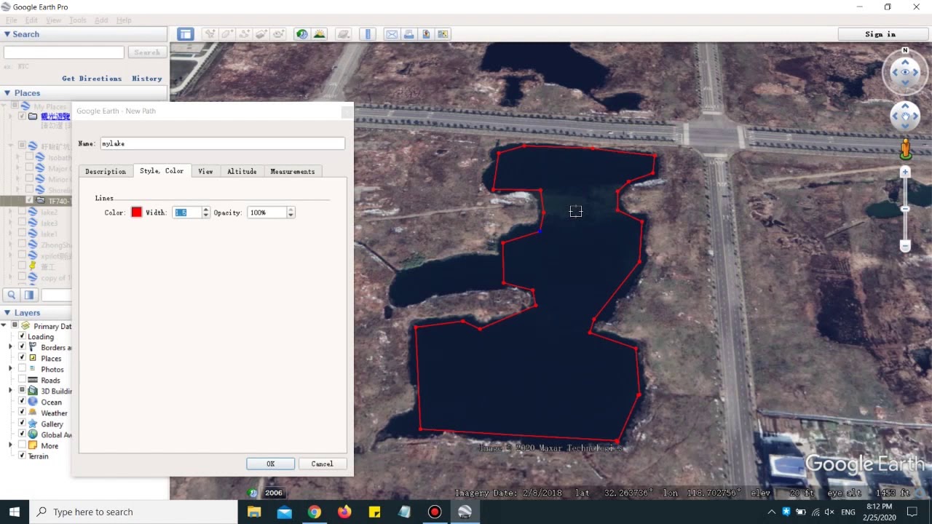
Task: Click the search magnifier in Places panel
Action: point(12,295)
